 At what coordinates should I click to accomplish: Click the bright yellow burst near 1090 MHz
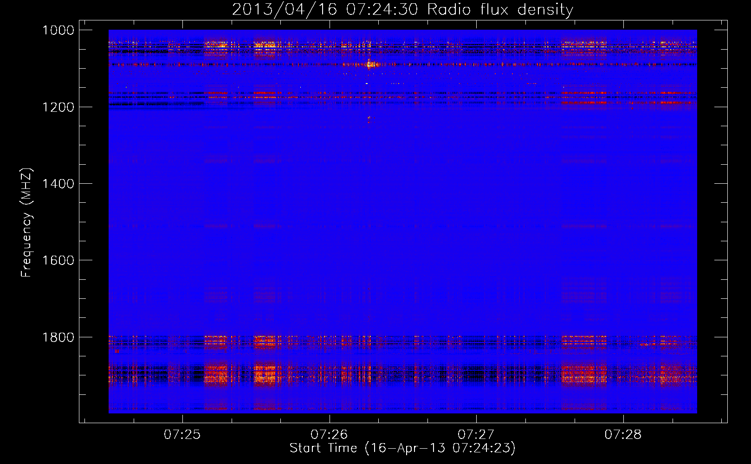tap(370, 64)
